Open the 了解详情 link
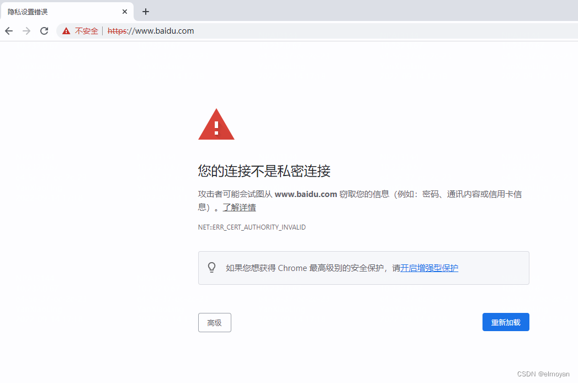578x383 pixels. coord(239,208)
